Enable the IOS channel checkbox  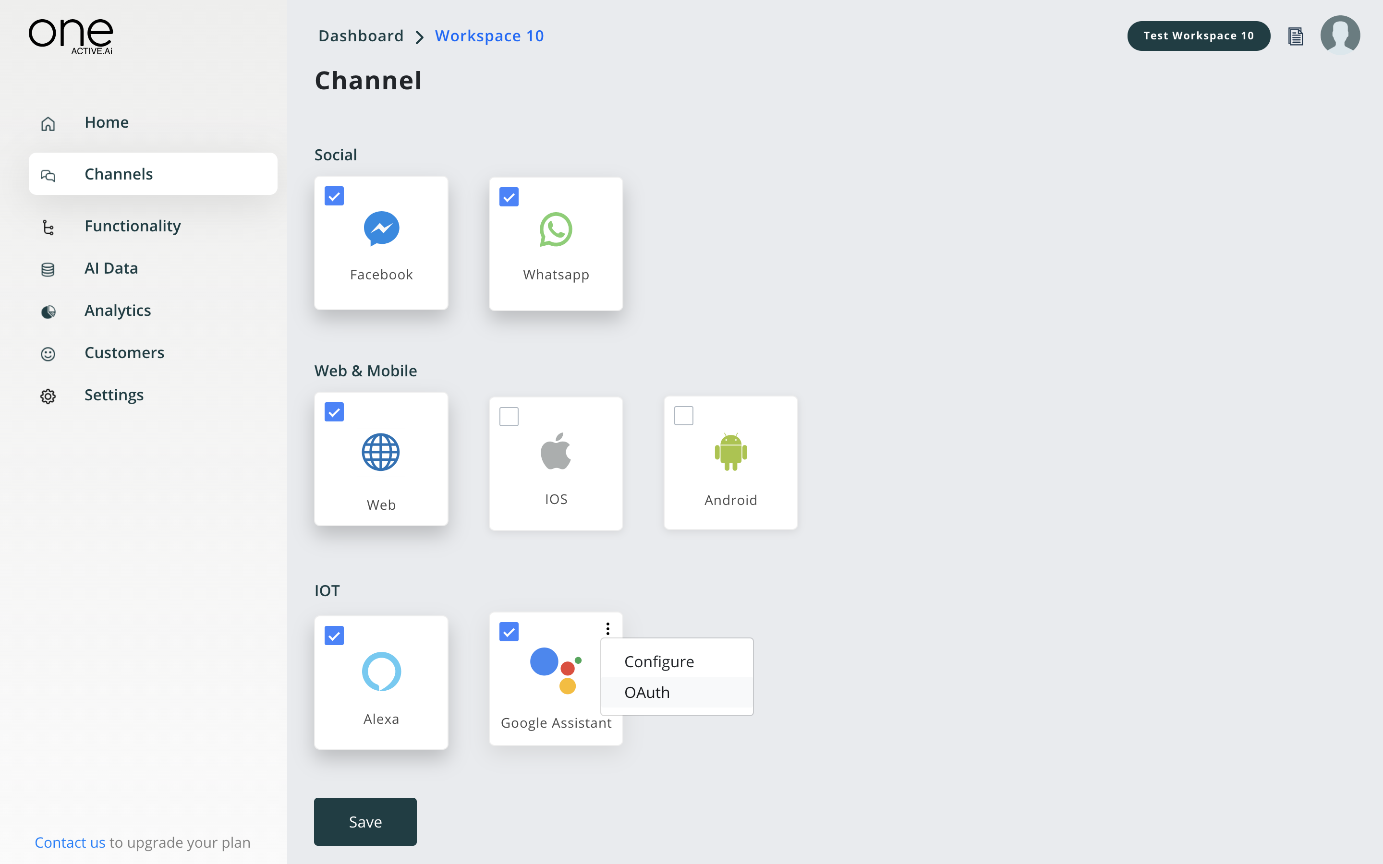click(x=509, y=417)
